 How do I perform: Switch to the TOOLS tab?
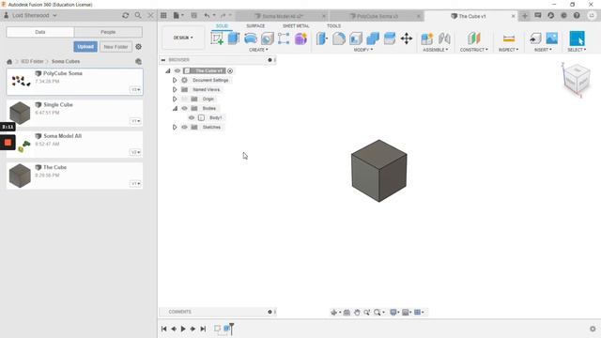(x=333, y=26)
